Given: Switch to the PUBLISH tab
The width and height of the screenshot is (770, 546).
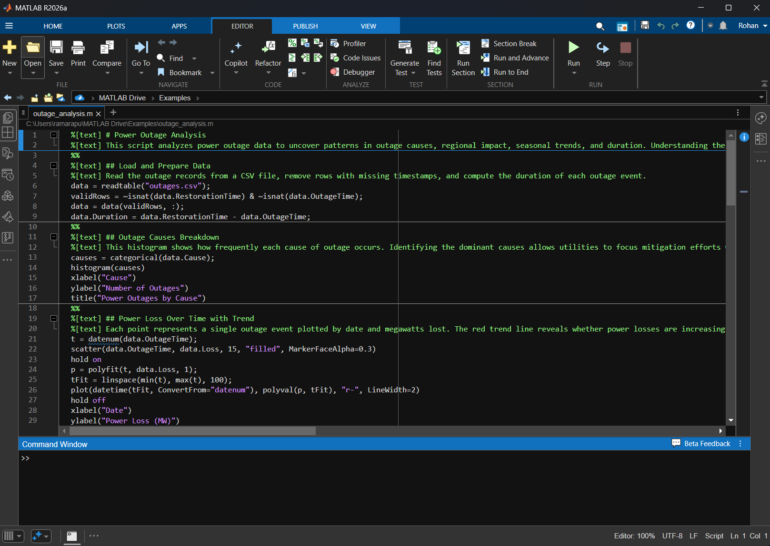Looking at the screenshot, I should pos(305,26).
